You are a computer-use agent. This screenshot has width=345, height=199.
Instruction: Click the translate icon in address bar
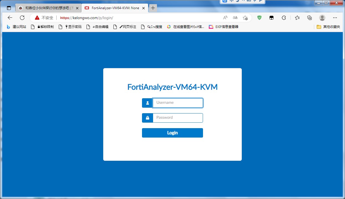click(235, 18)
